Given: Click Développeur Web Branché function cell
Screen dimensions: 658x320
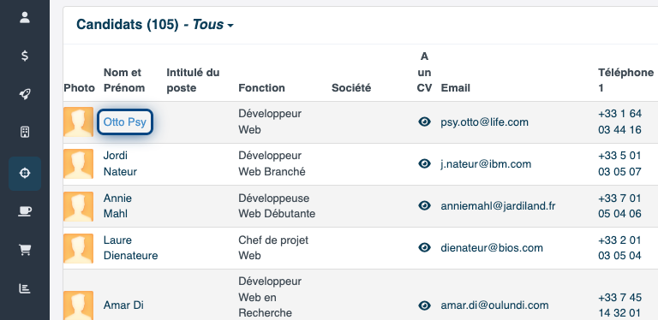Looking at the screenshot, I should tap(272, 163).
